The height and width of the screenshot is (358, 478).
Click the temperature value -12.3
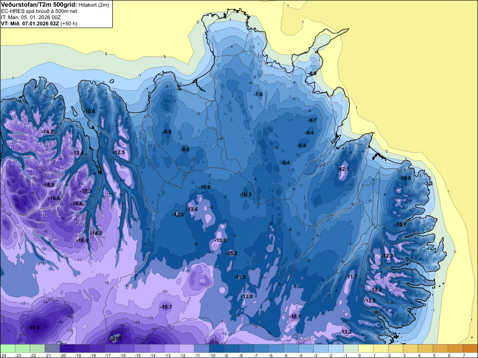point(388,256)
